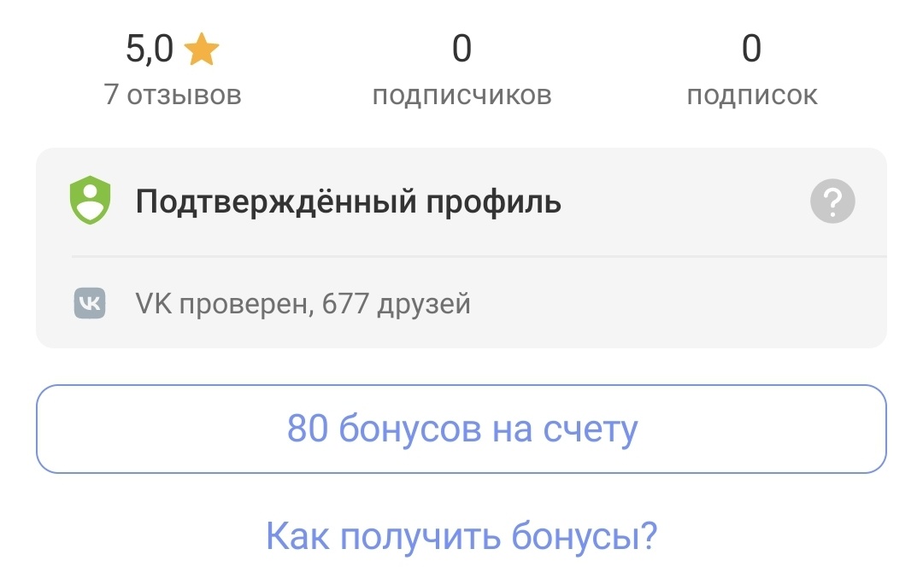
Task: Click the Как получить бонусы link
Action: (461, 534)
